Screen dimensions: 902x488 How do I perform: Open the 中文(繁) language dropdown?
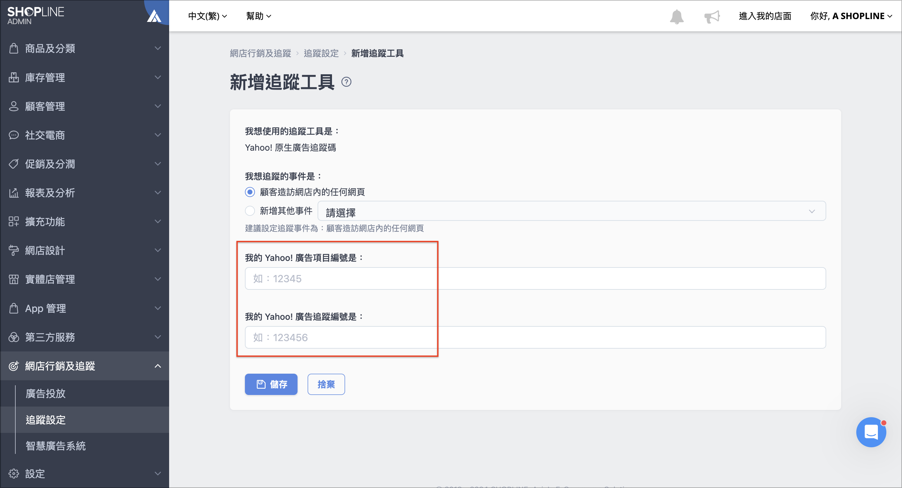pos(208,16)
